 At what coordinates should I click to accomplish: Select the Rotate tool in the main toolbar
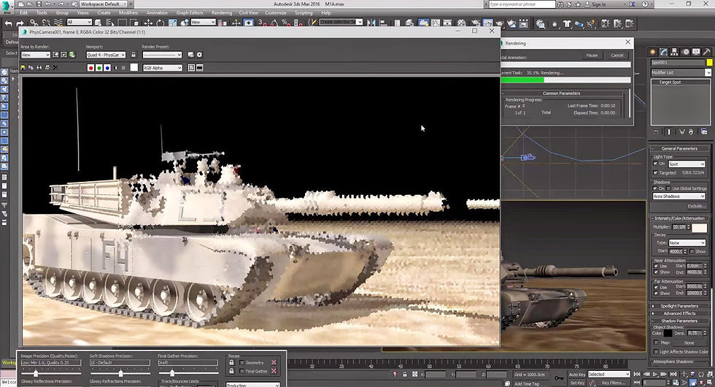[161, 23]
